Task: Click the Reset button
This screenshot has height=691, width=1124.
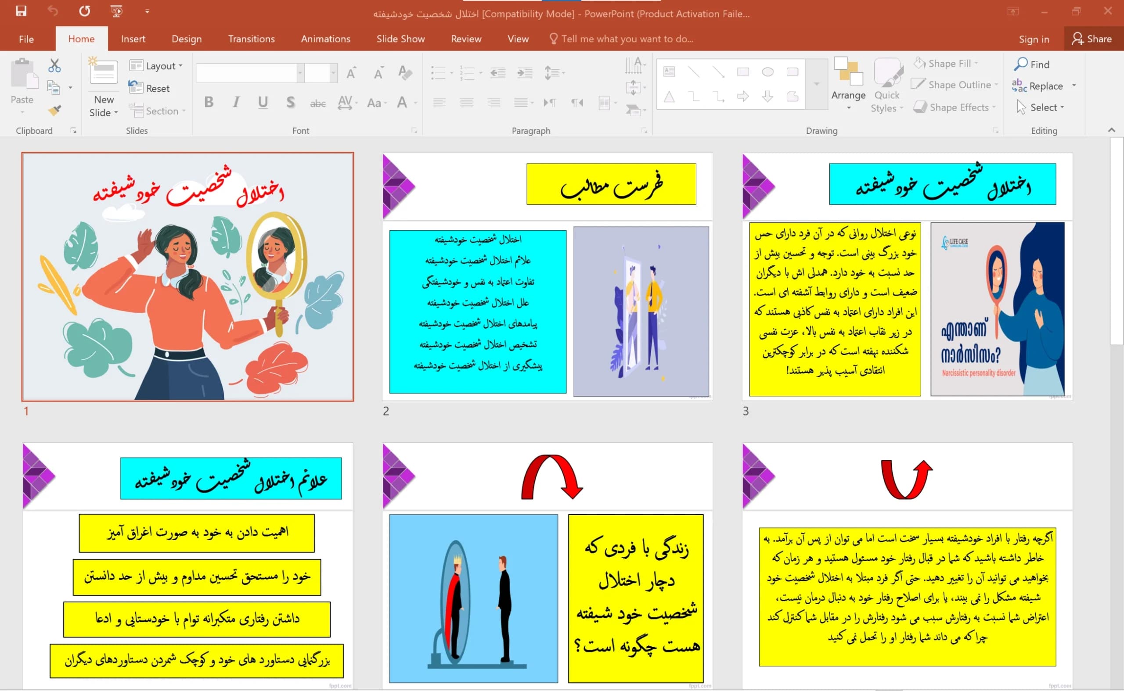Action: coord(149,88)
